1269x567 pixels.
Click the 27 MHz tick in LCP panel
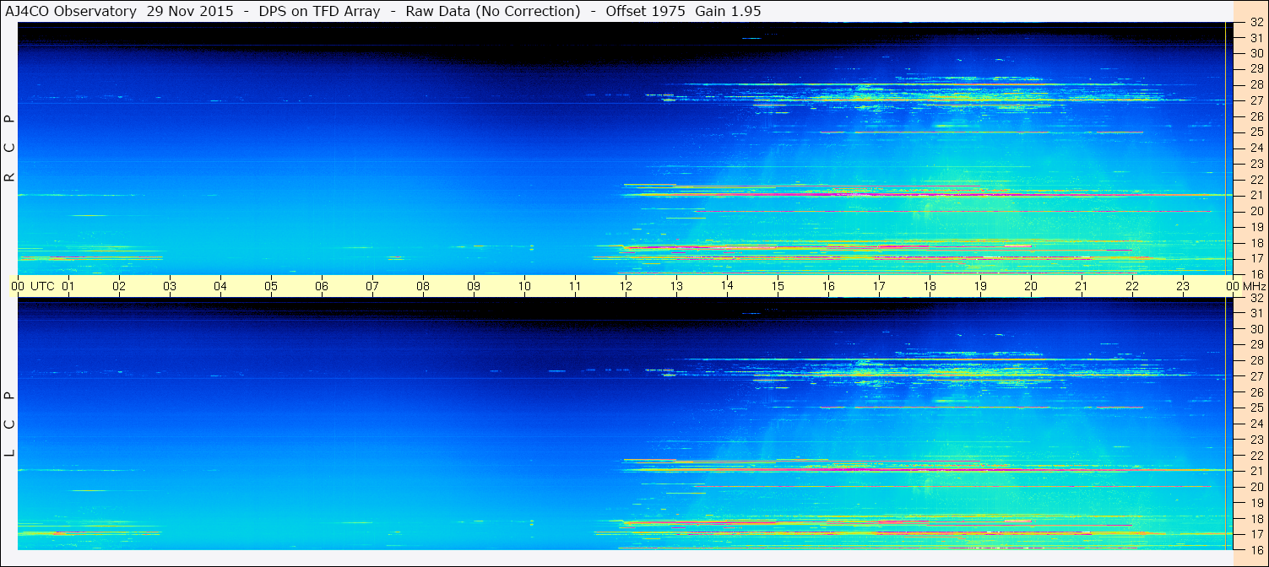pyautogui.click(x=1255, y=376)
